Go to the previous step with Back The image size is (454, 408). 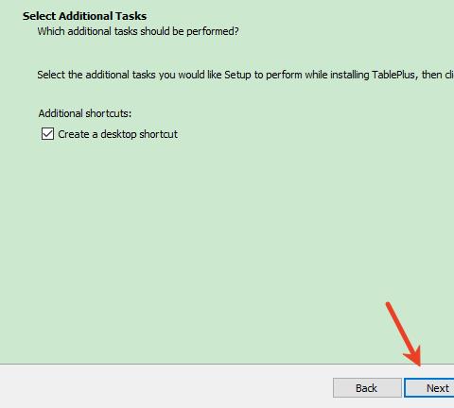tap(367, 388)
